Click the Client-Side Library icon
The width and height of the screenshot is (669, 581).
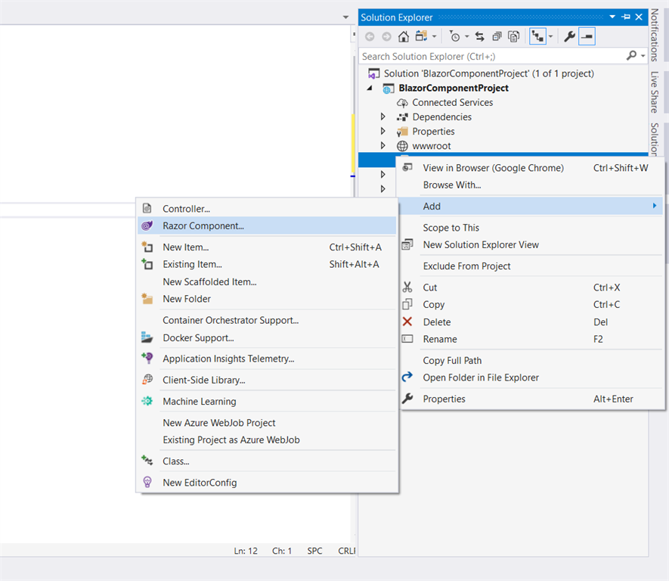click(x=147, y=380)
